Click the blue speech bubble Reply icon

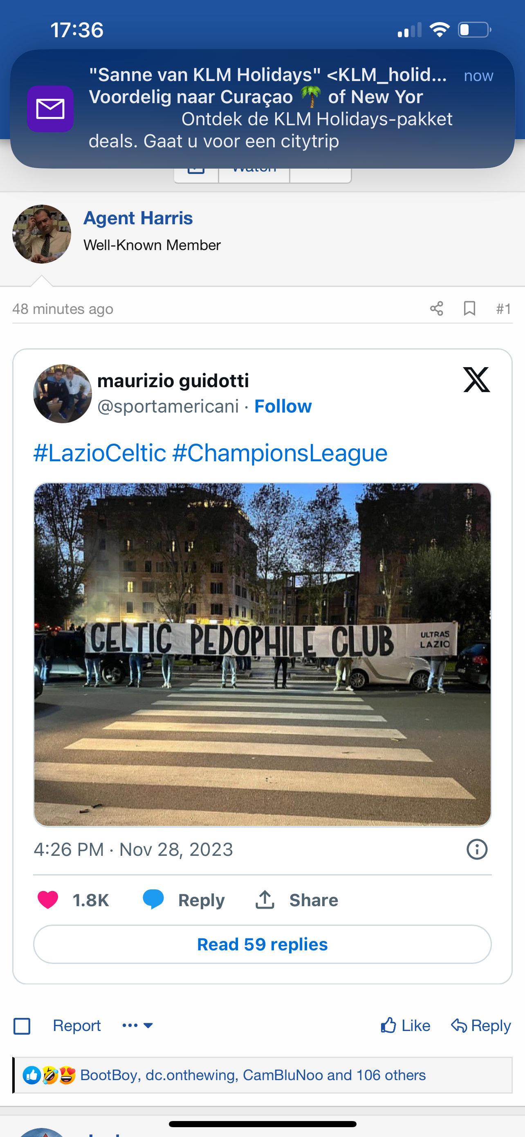[153, 900]
